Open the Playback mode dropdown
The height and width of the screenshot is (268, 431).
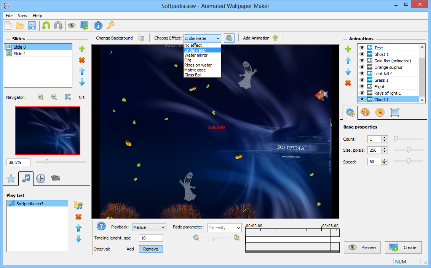point(149,227)
